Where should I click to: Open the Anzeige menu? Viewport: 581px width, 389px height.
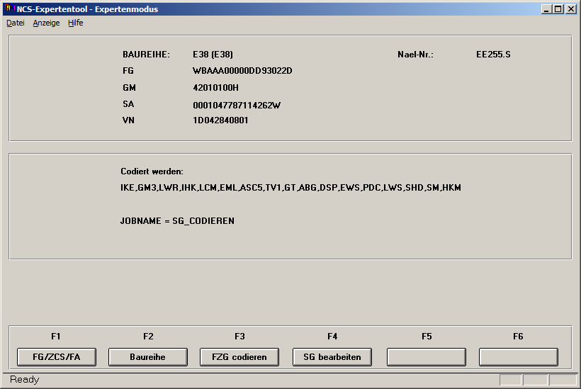click(46, 23)
